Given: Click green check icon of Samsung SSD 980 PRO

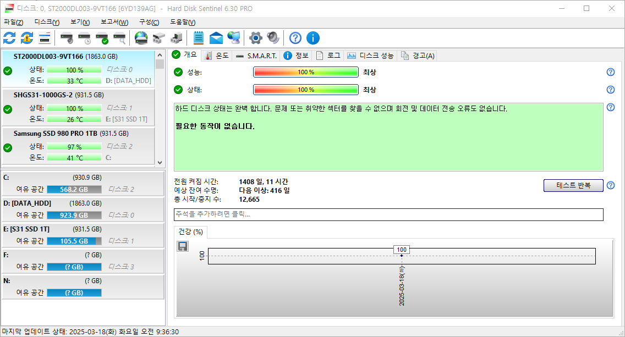Looking at the screenshot, I should pos(8,148).
